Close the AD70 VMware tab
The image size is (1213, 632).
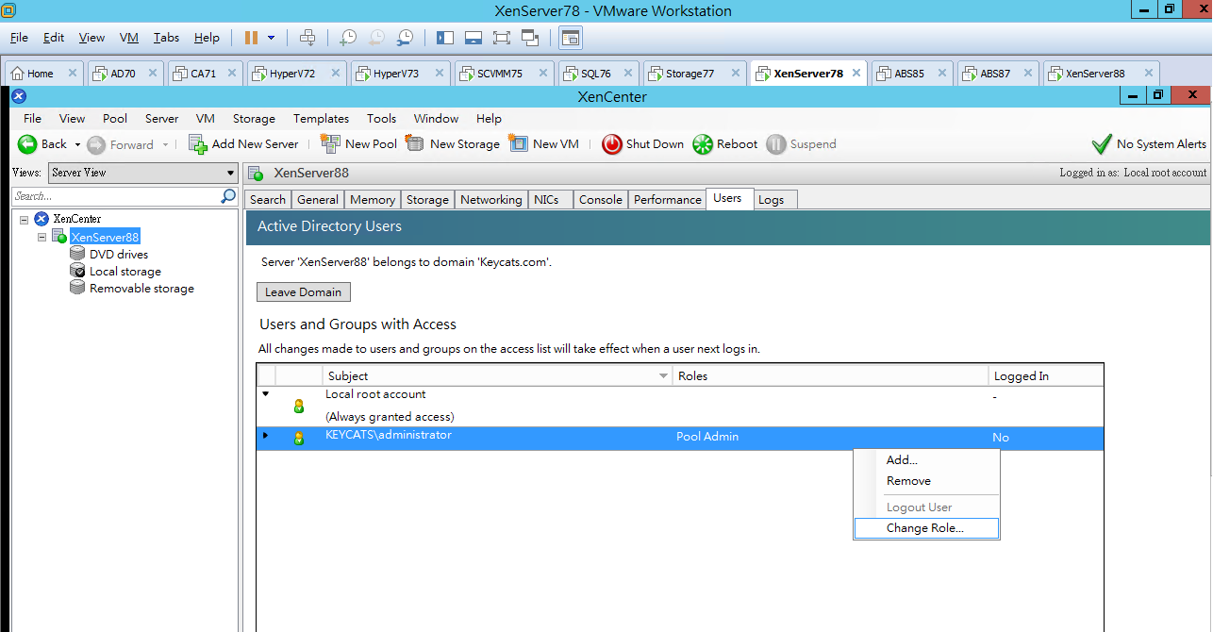coord(153,74)
